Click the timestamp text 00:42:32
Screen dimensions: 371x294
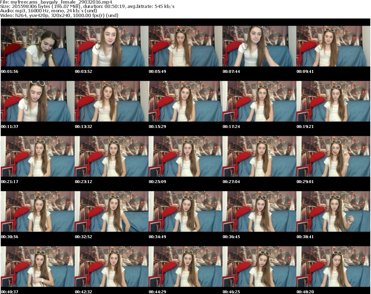pos(84,292)
